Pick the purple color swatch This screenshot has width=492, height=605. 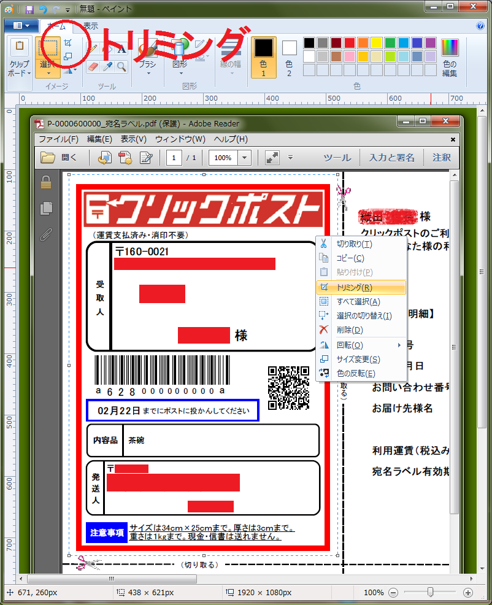point(431,43)
